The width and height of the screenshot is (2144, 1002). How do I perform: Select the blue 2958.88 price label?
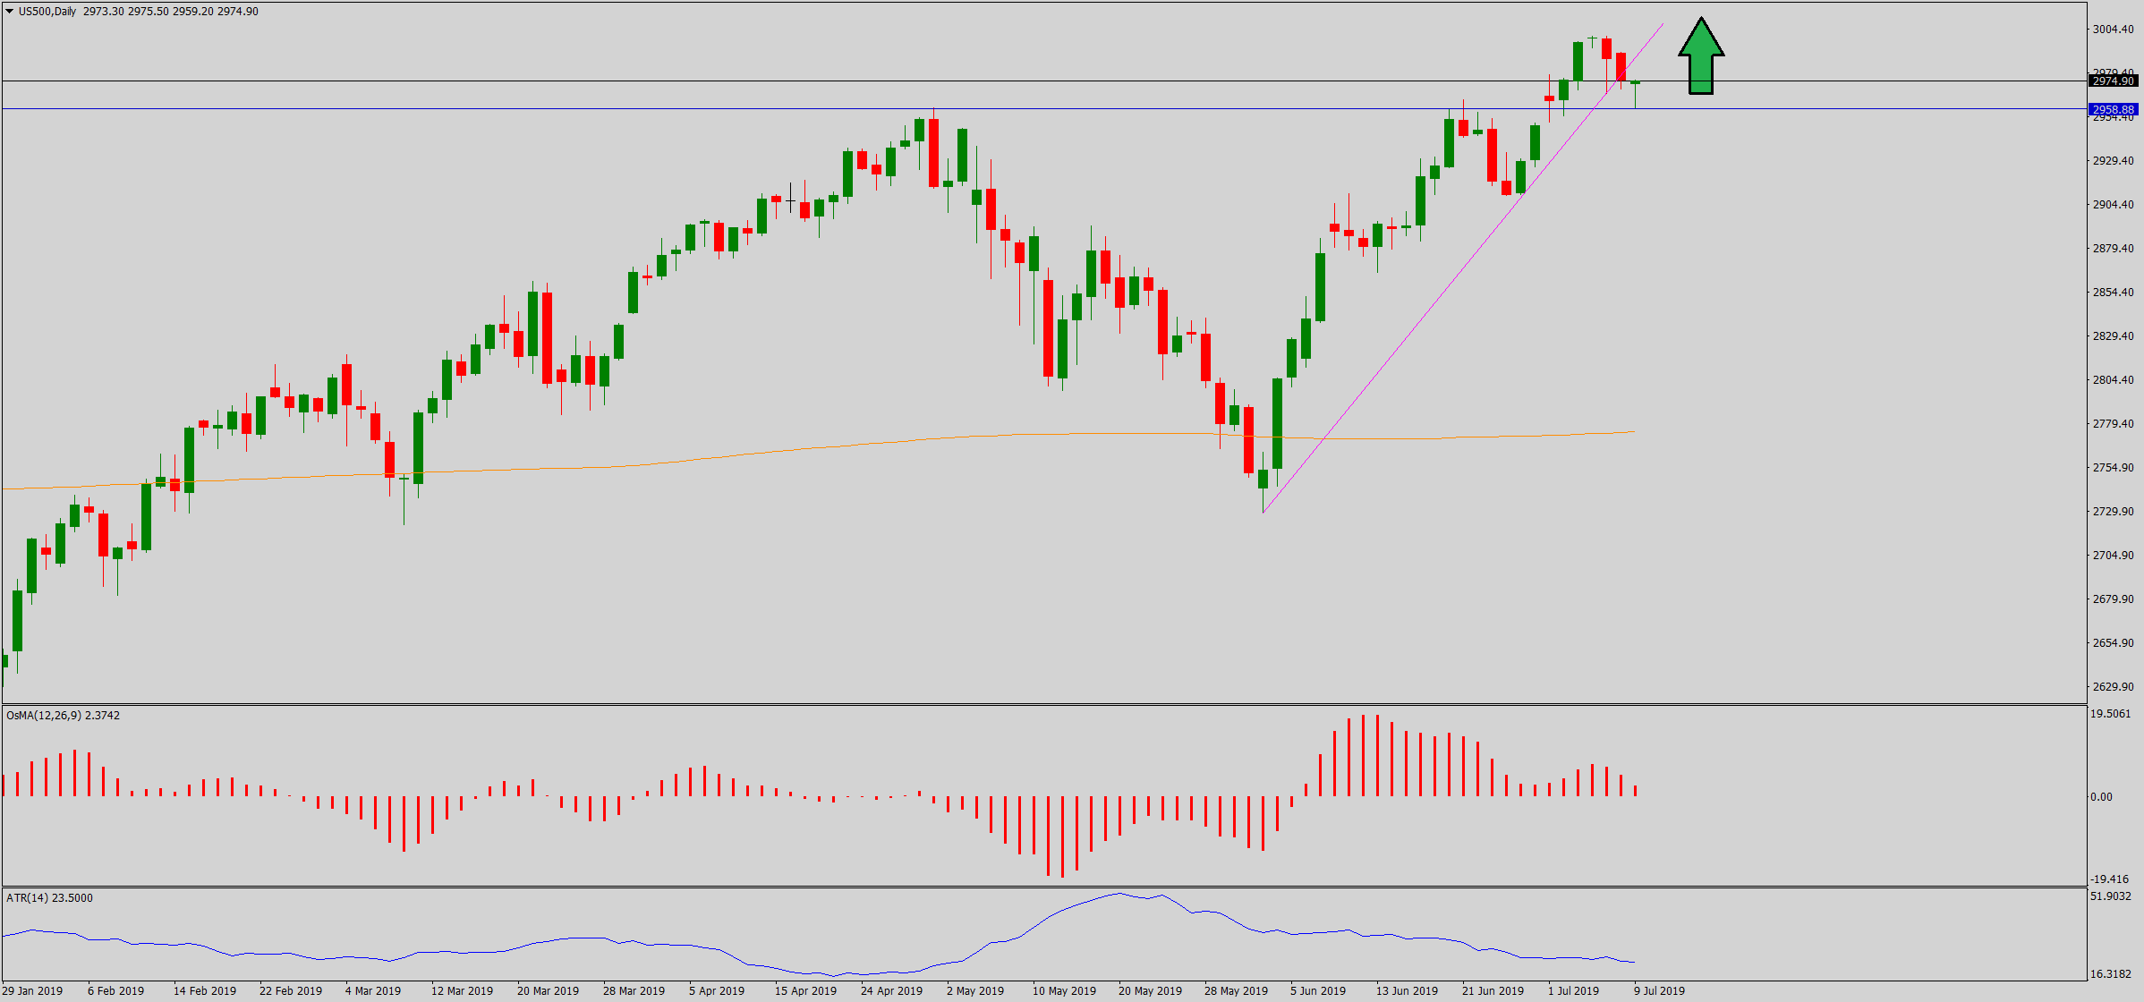2113,110
